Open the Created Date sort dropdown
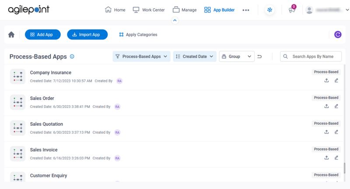The width and height of the screenshot is (350, 189). [194, 57]
